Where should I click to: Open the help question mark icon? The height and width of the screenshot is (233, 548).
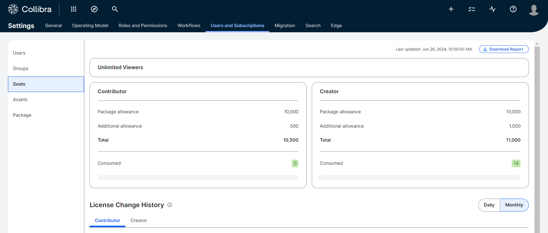tap(513, 9)
